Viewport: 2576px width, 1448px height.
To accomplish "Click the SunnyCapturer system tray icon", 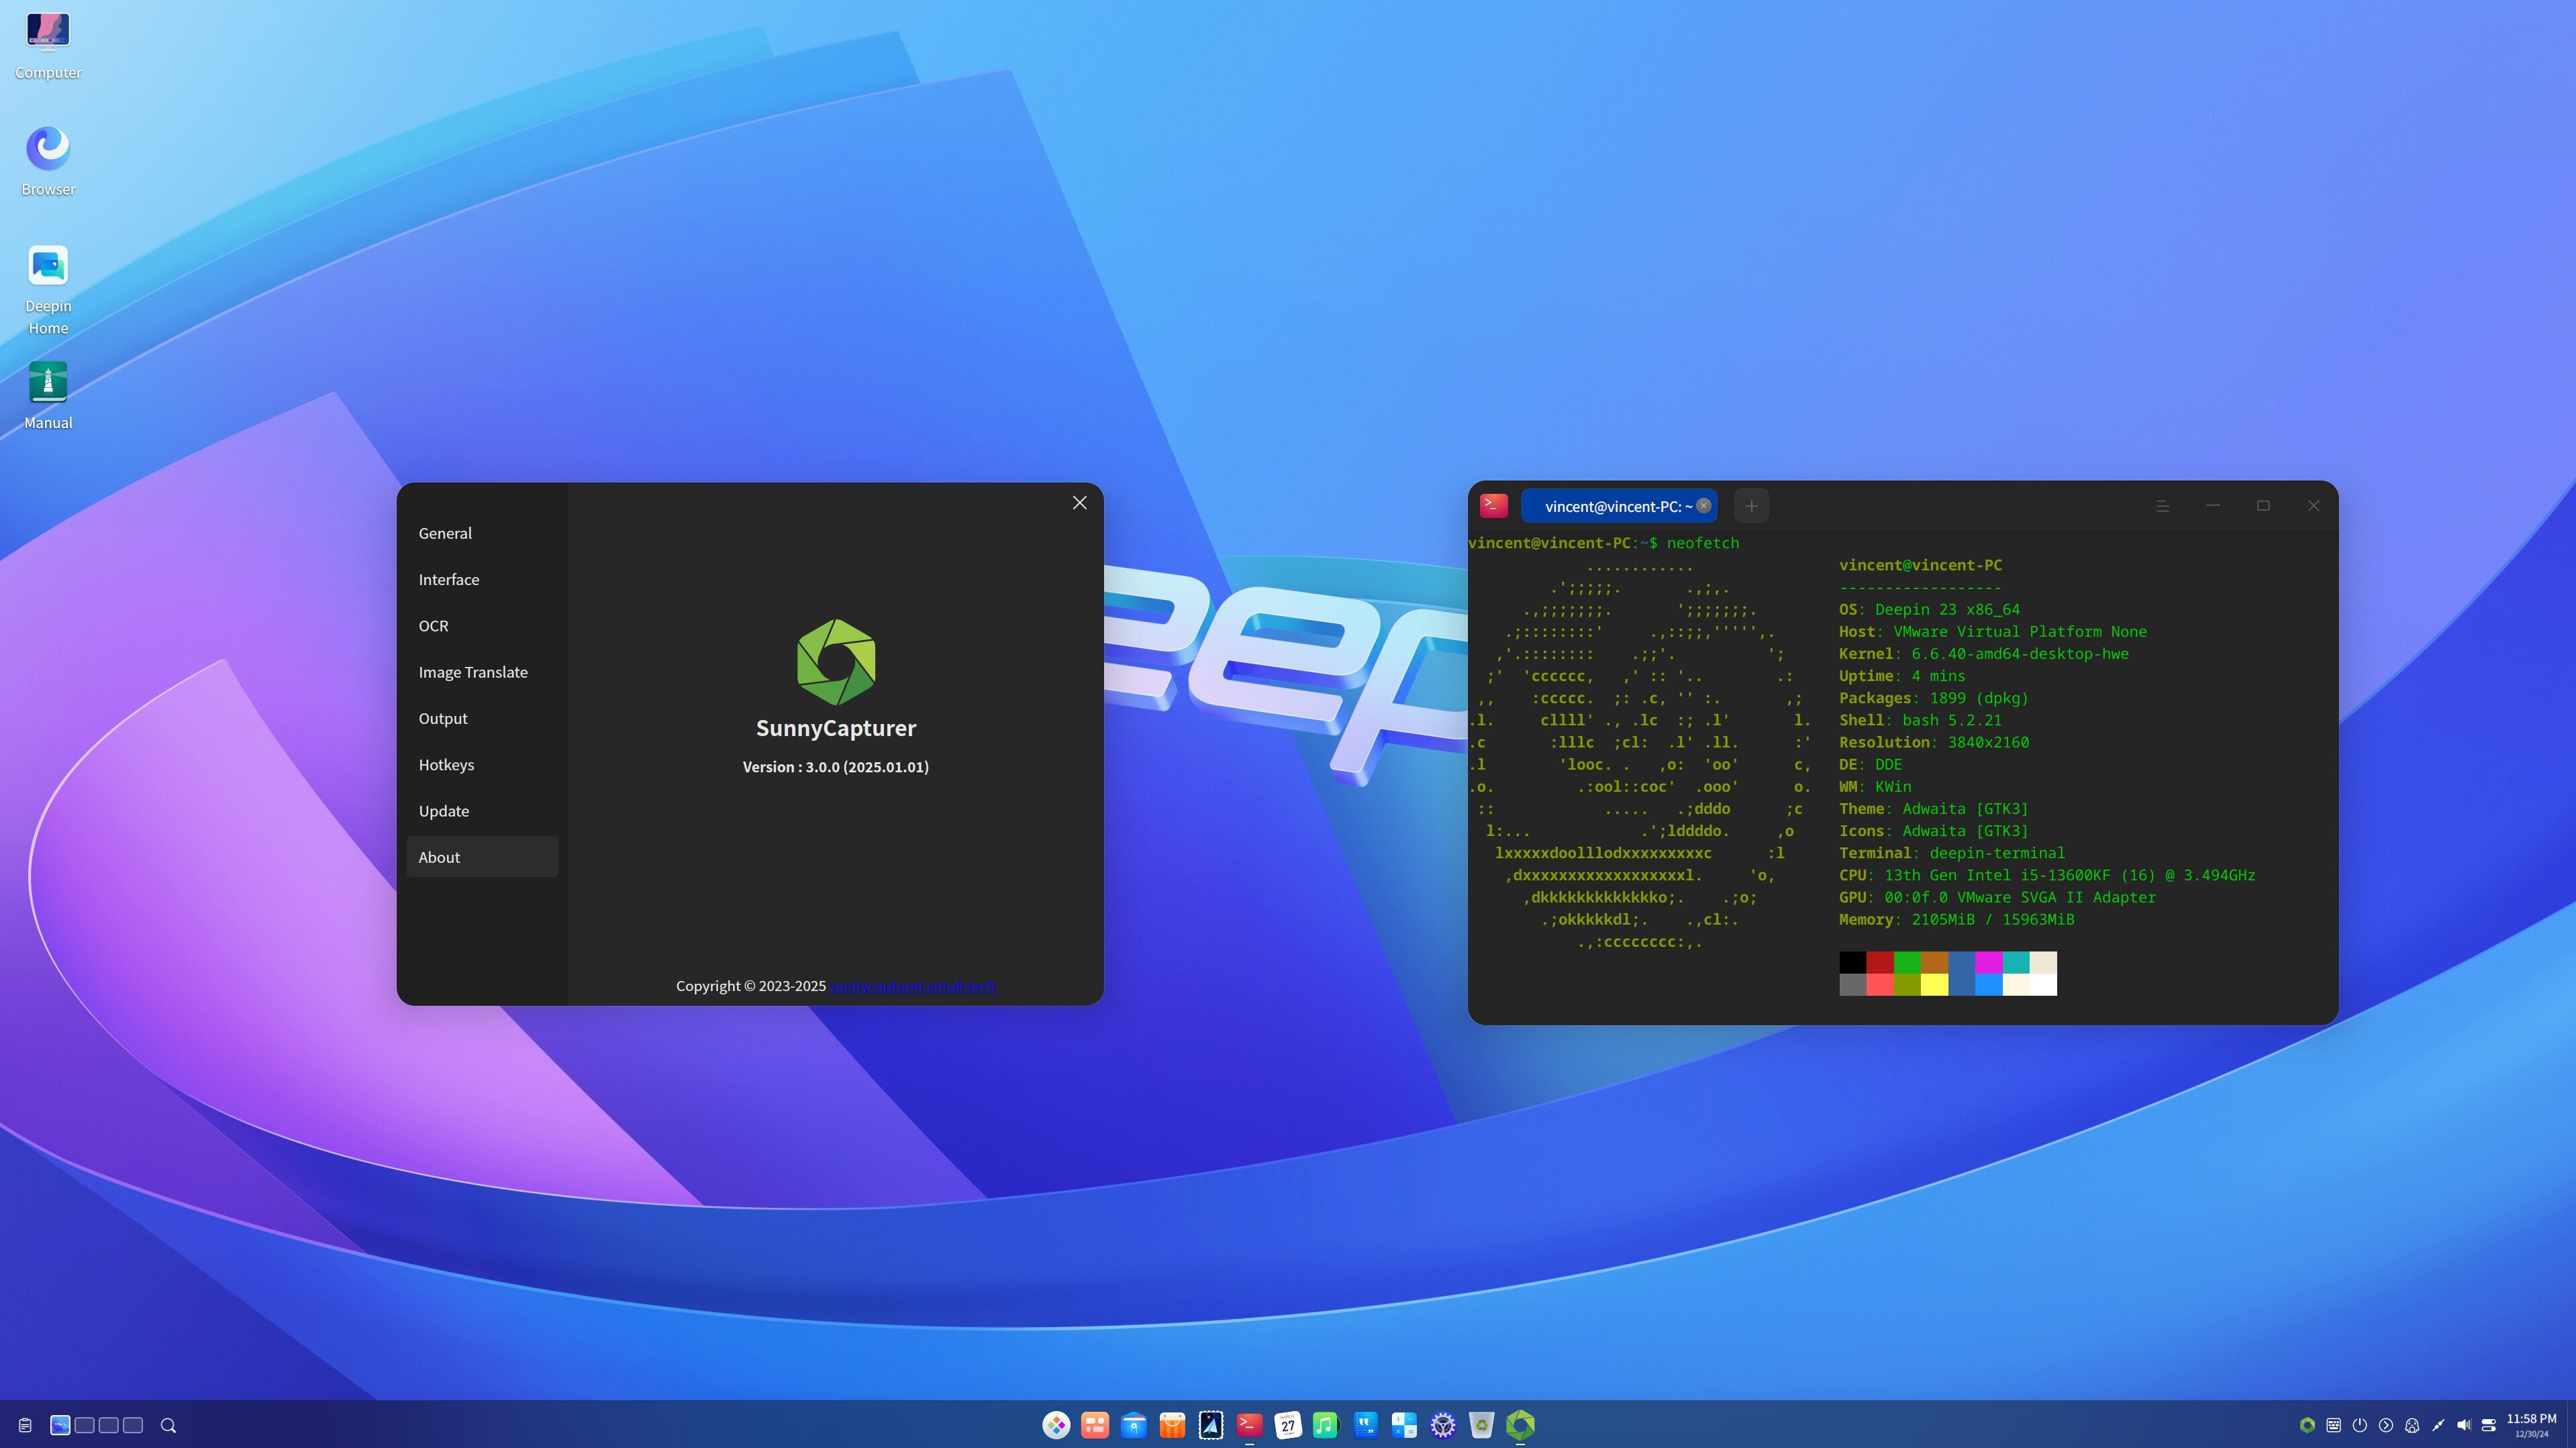I will pyautogui.click(x=2307, y=1425).
